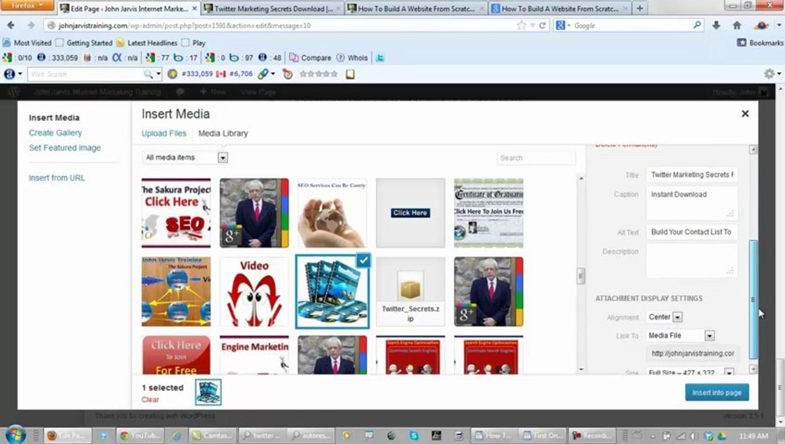Screen dimensions: 785x444
Task: Open the Firefox downloads arrow
Action: coord(716,25)
